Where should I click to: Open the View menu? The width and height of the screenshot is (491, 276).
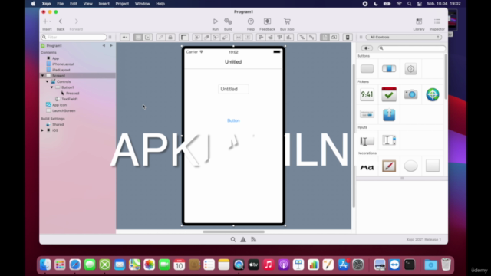(87, 4)
